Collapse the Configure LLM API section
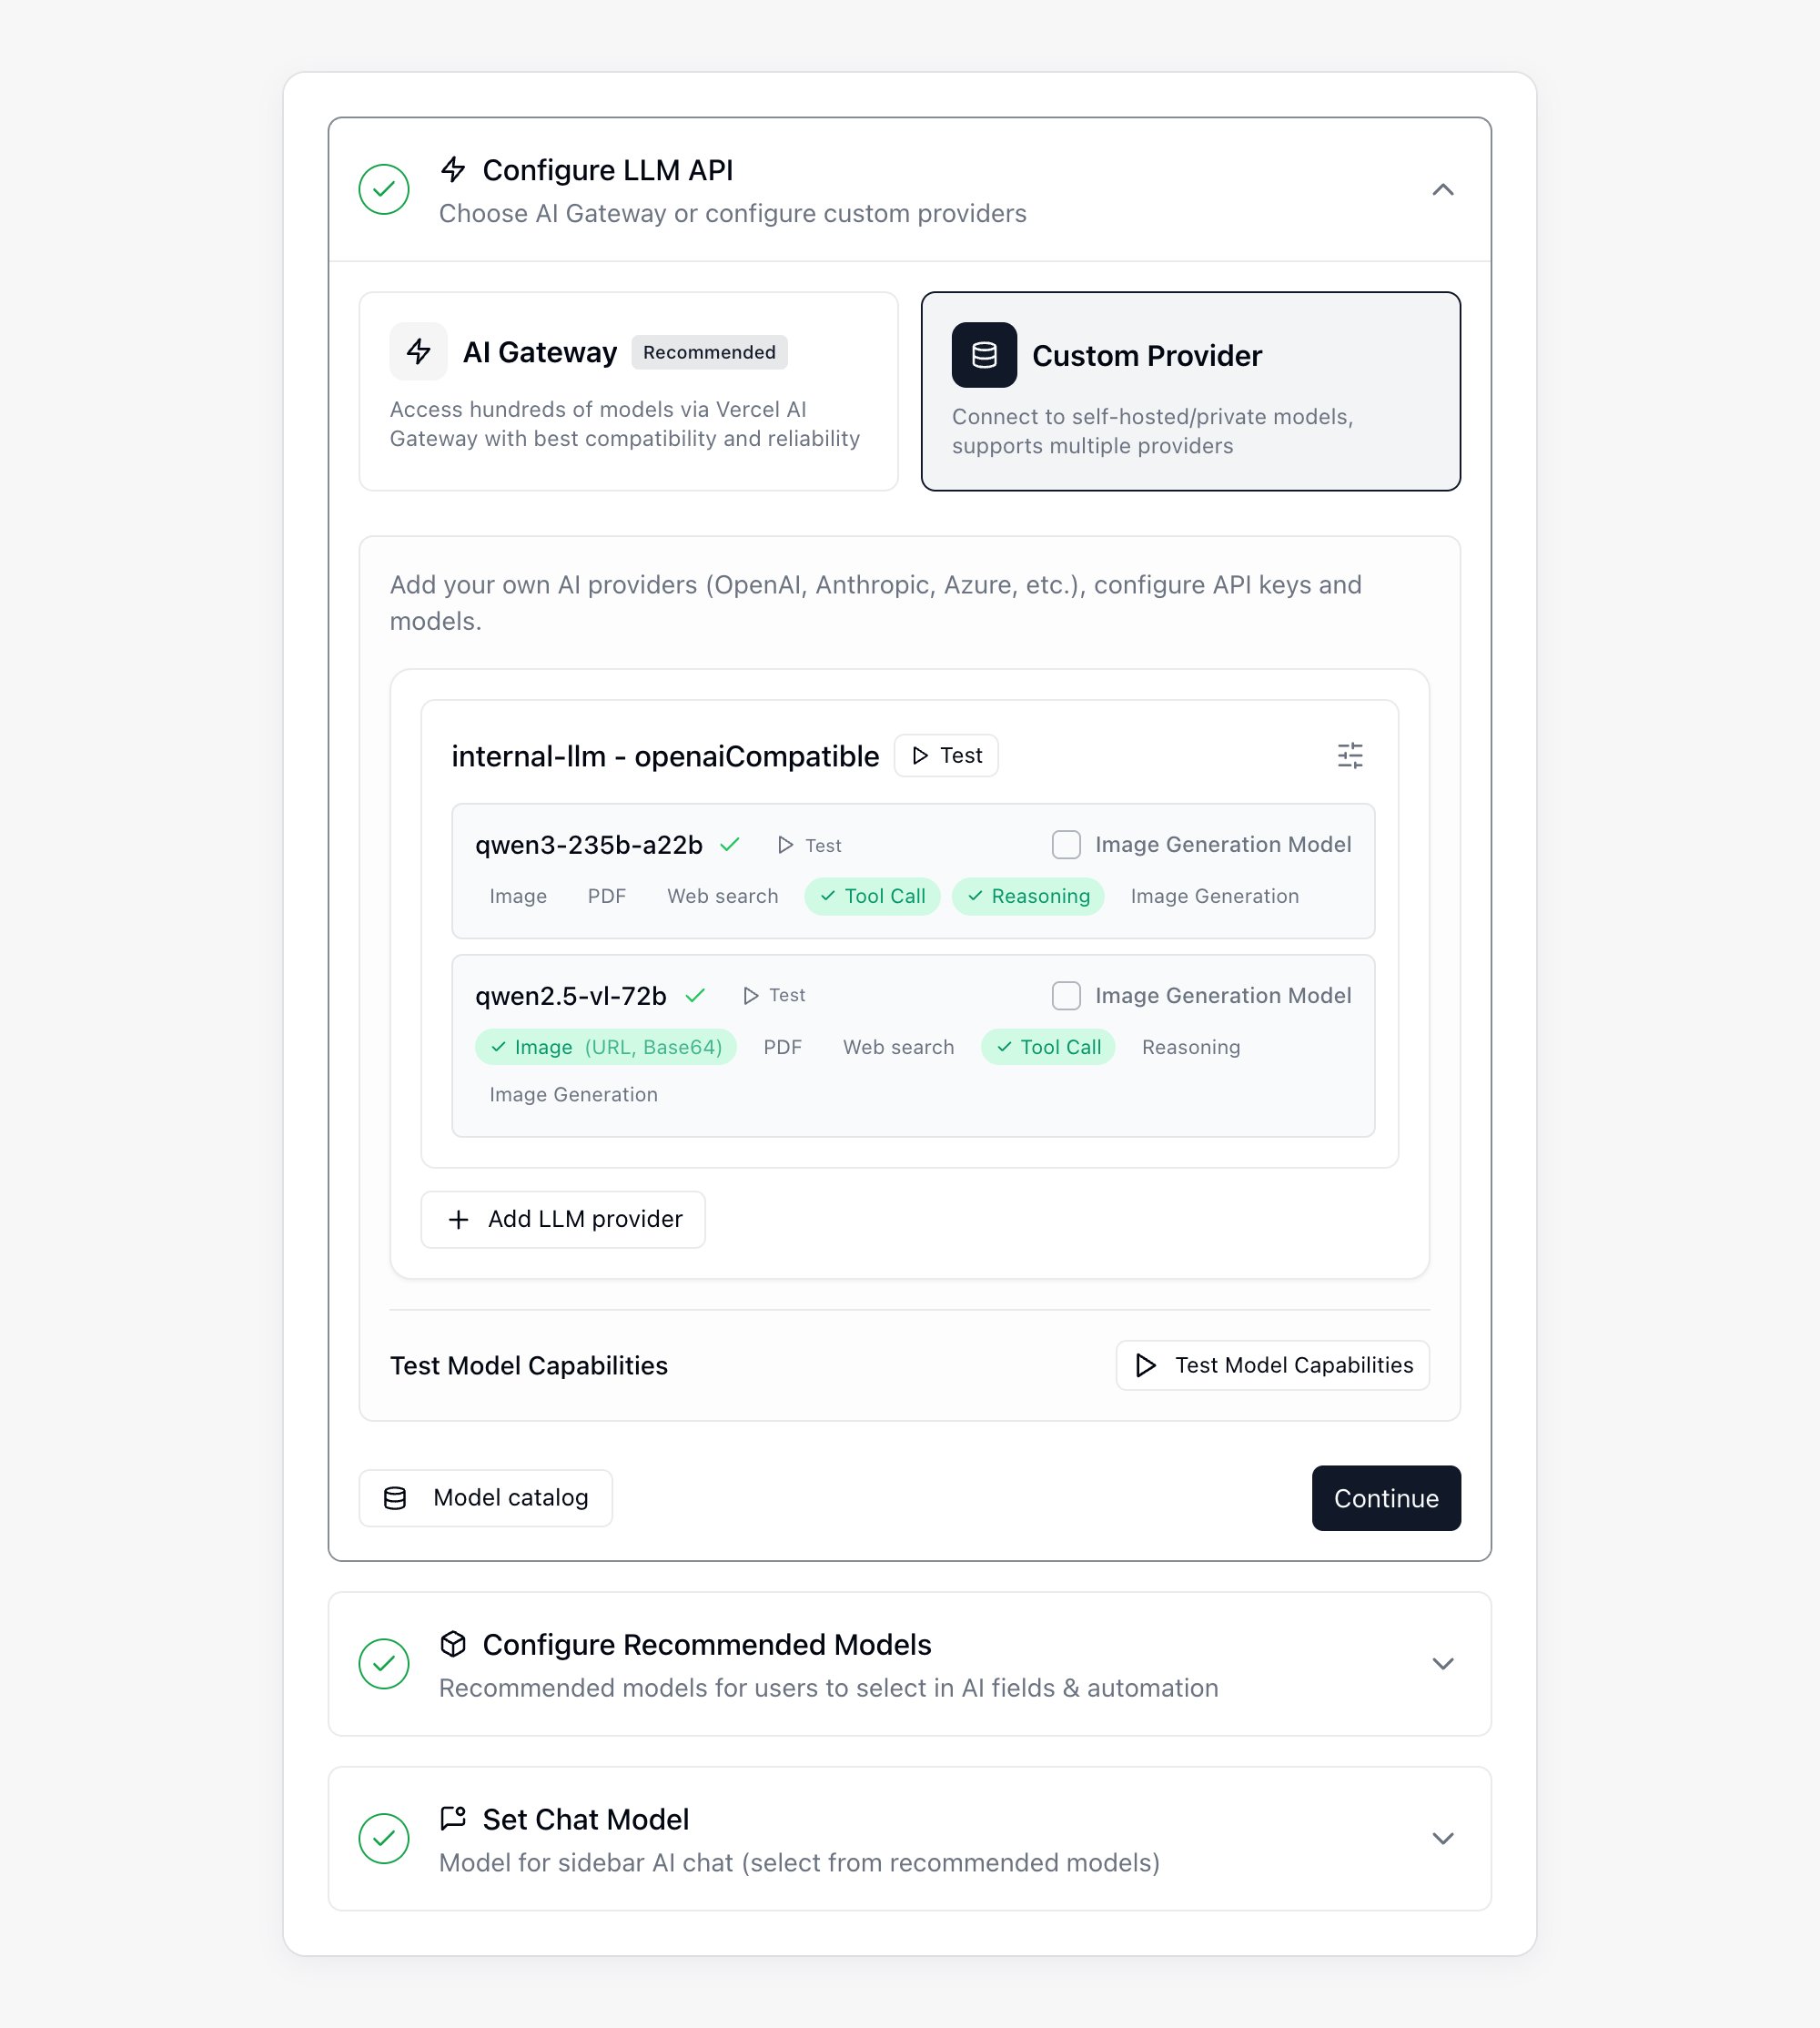The width and height of the screenshot is (1820, 2028). point(1442,189)
